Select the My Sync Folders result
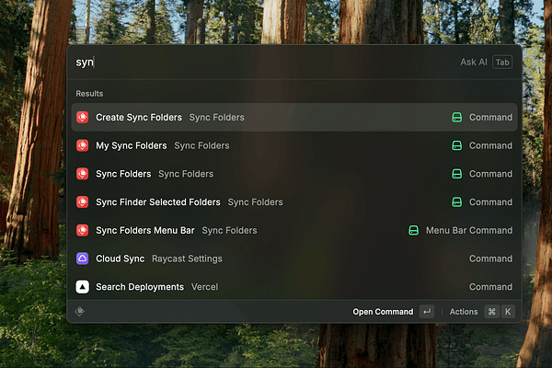This screenshot has height=368, width=552. click(294, 145)
